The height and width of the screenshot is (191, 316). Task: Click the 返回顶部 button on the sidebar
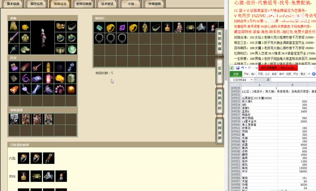pos(219,130)
